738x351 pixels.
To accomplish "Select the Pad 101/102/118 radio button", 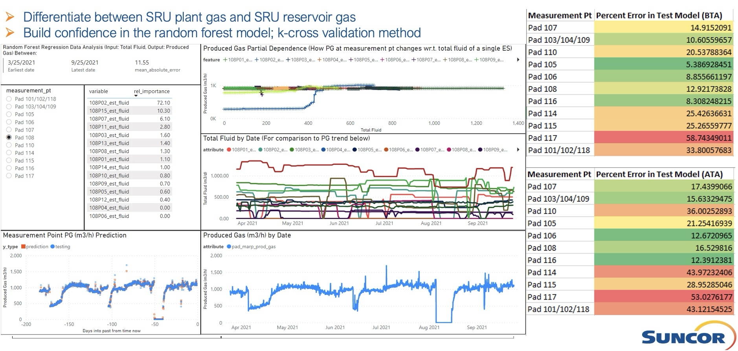I will pos(9,99).
